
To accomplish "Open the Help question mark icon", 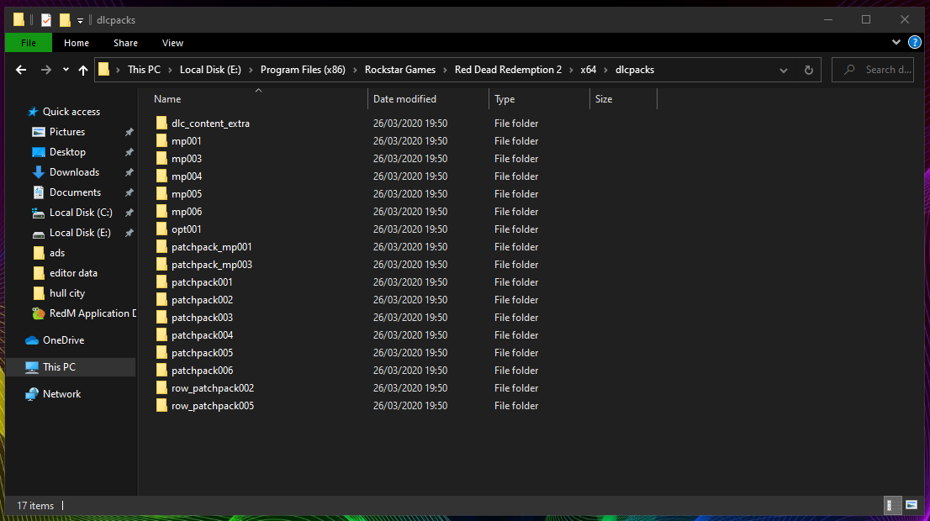I will pos(915,42).
